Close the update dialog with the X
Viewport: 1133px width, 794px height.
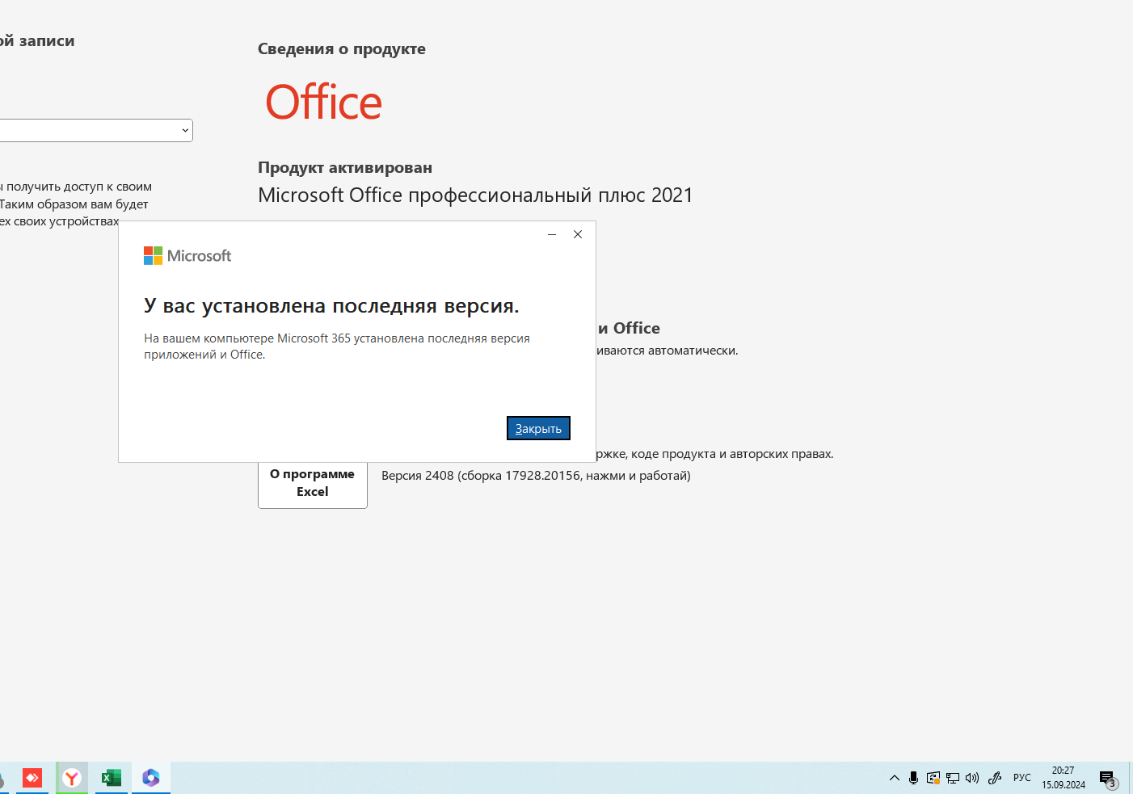(x=578, y=234)
